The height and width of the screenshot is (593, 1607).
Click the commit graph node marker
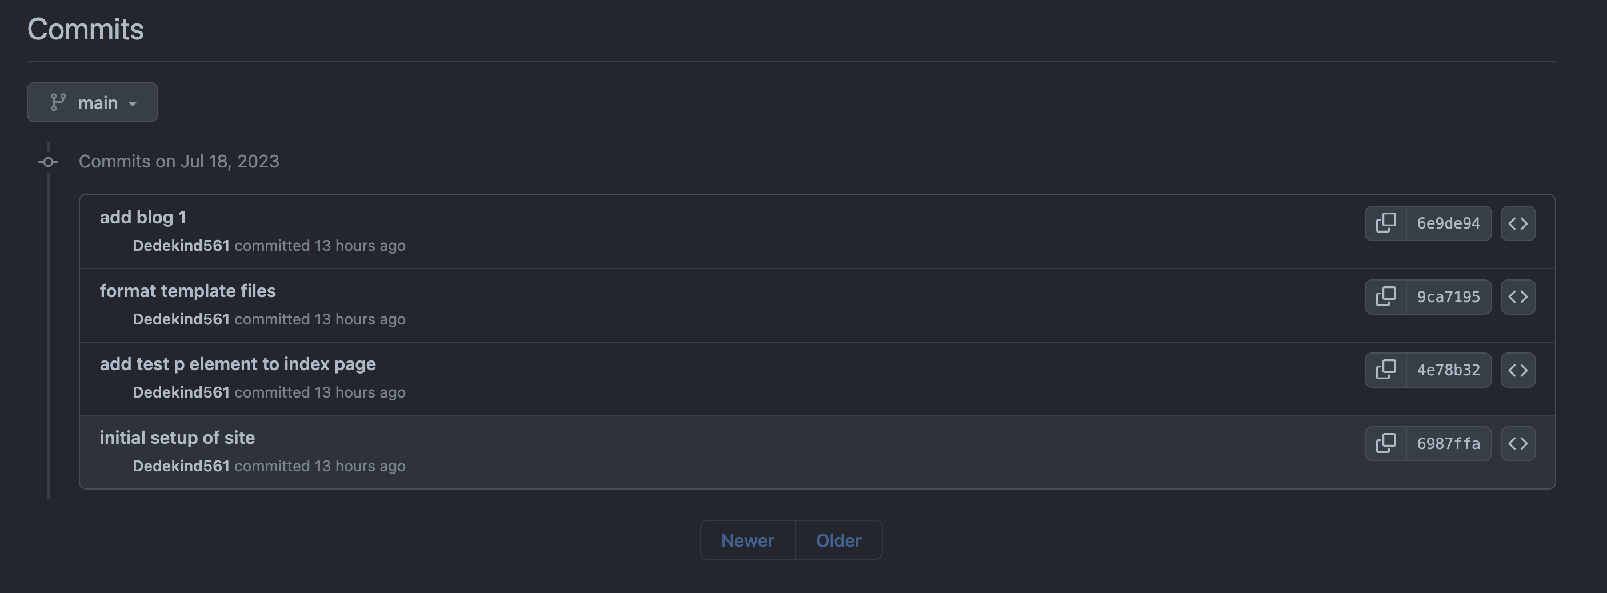48,162
